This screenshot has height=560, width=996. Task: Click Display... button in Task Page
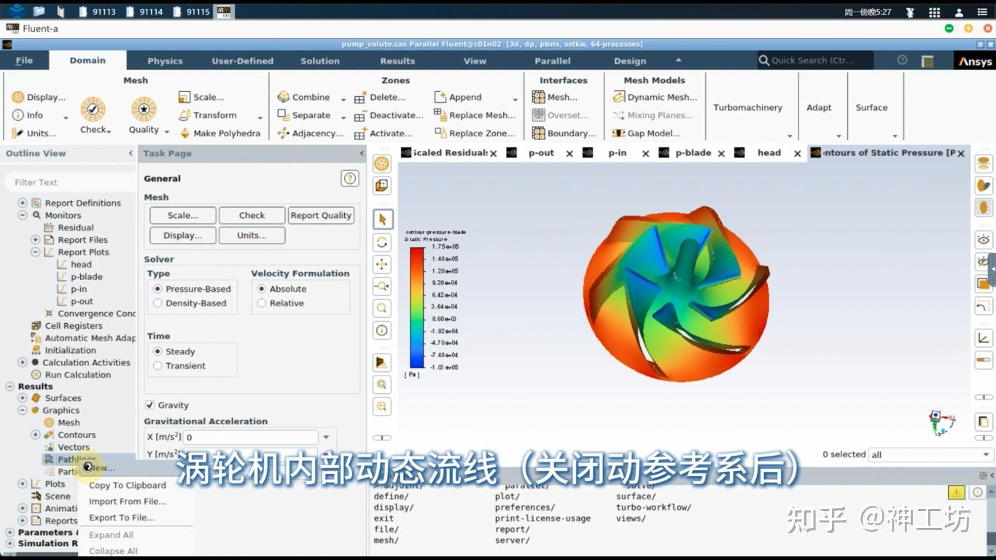click(182, 236)
